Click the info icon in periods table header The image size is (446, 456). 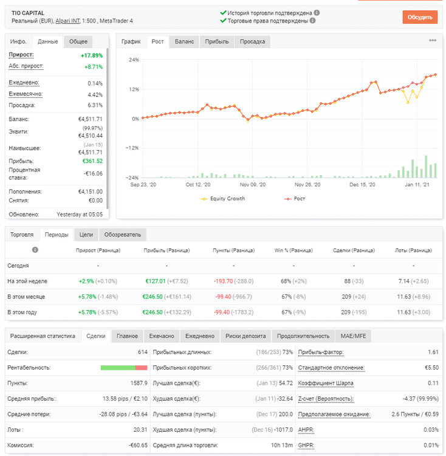coord(35,250)
